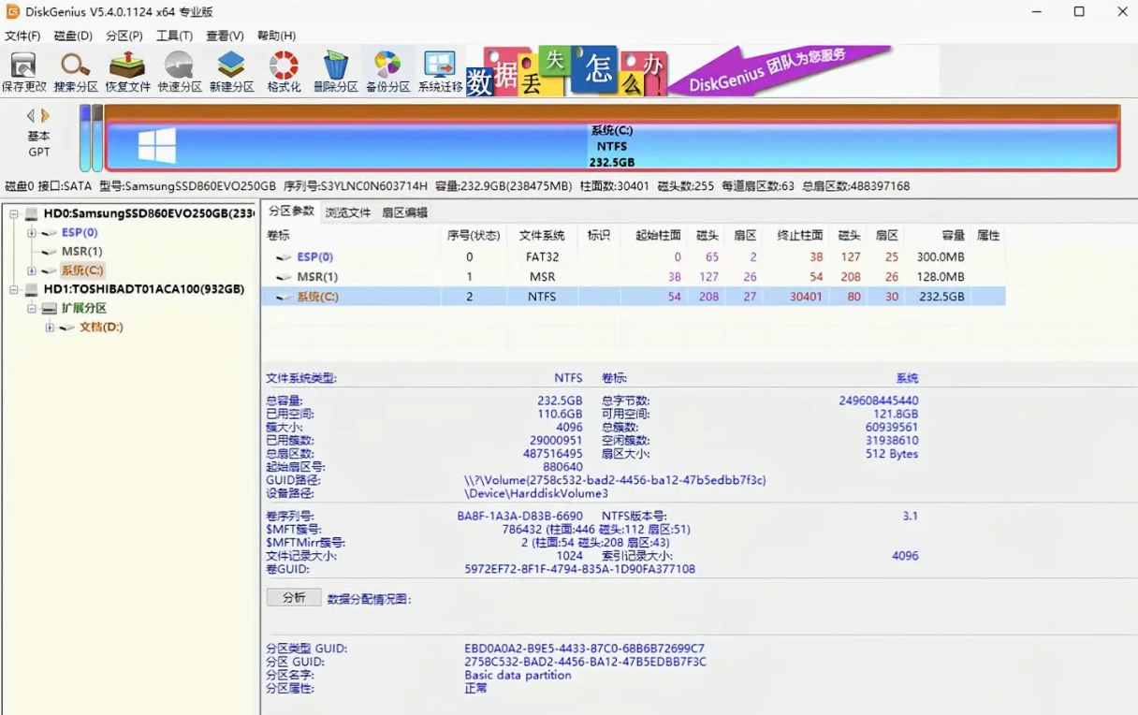Image resolution: width=1138 pixels, height=715 pixels.
Task: Expand the ESP(0) tree node
Action: click(32, 233)
